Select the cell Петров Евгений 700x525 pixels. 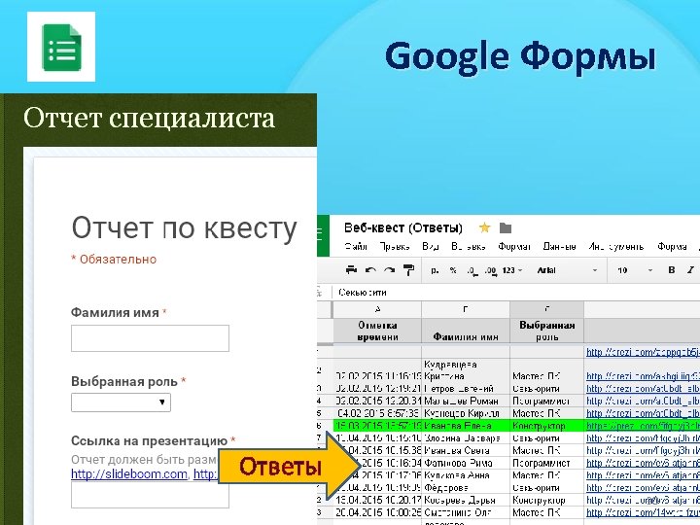point(465,388)
